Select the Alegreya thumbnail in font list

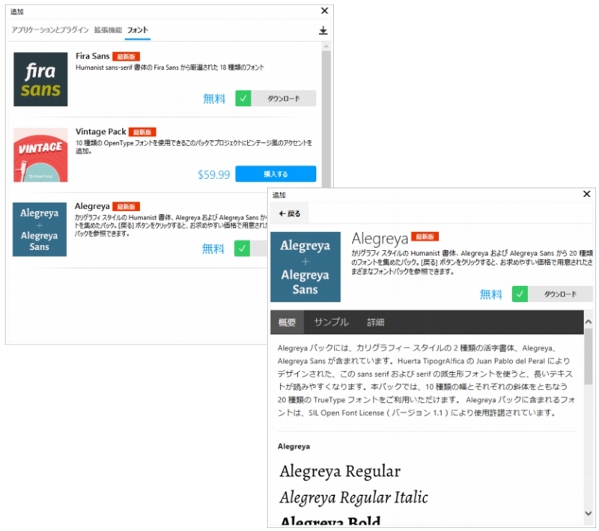(x=40, y=229)
